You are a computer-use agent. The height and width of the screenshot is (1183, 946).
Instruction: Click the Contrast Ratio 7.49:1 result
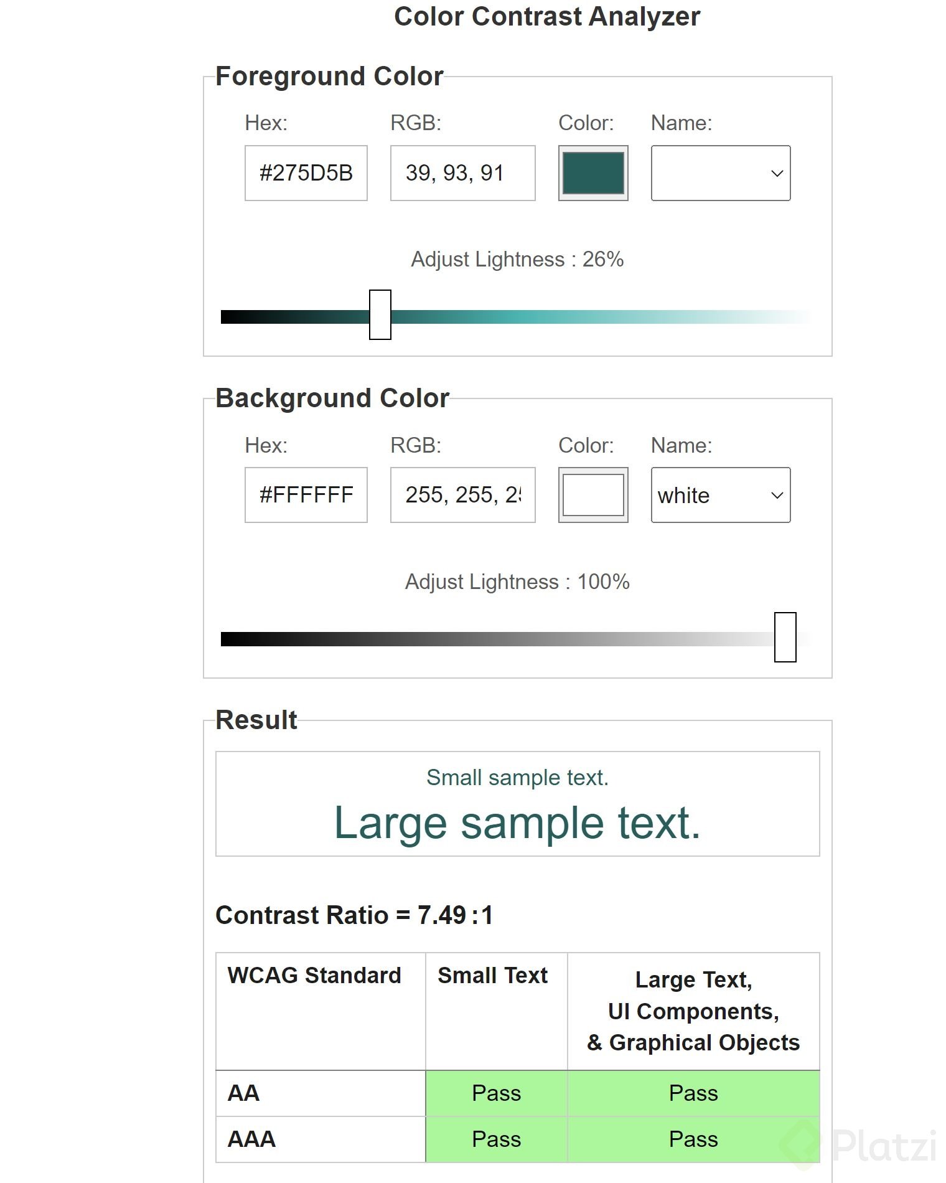(354, 915)
